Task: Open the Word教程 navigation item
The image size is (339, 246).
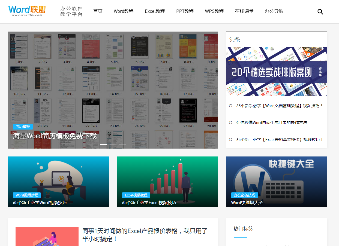Action: coord(124,11)
